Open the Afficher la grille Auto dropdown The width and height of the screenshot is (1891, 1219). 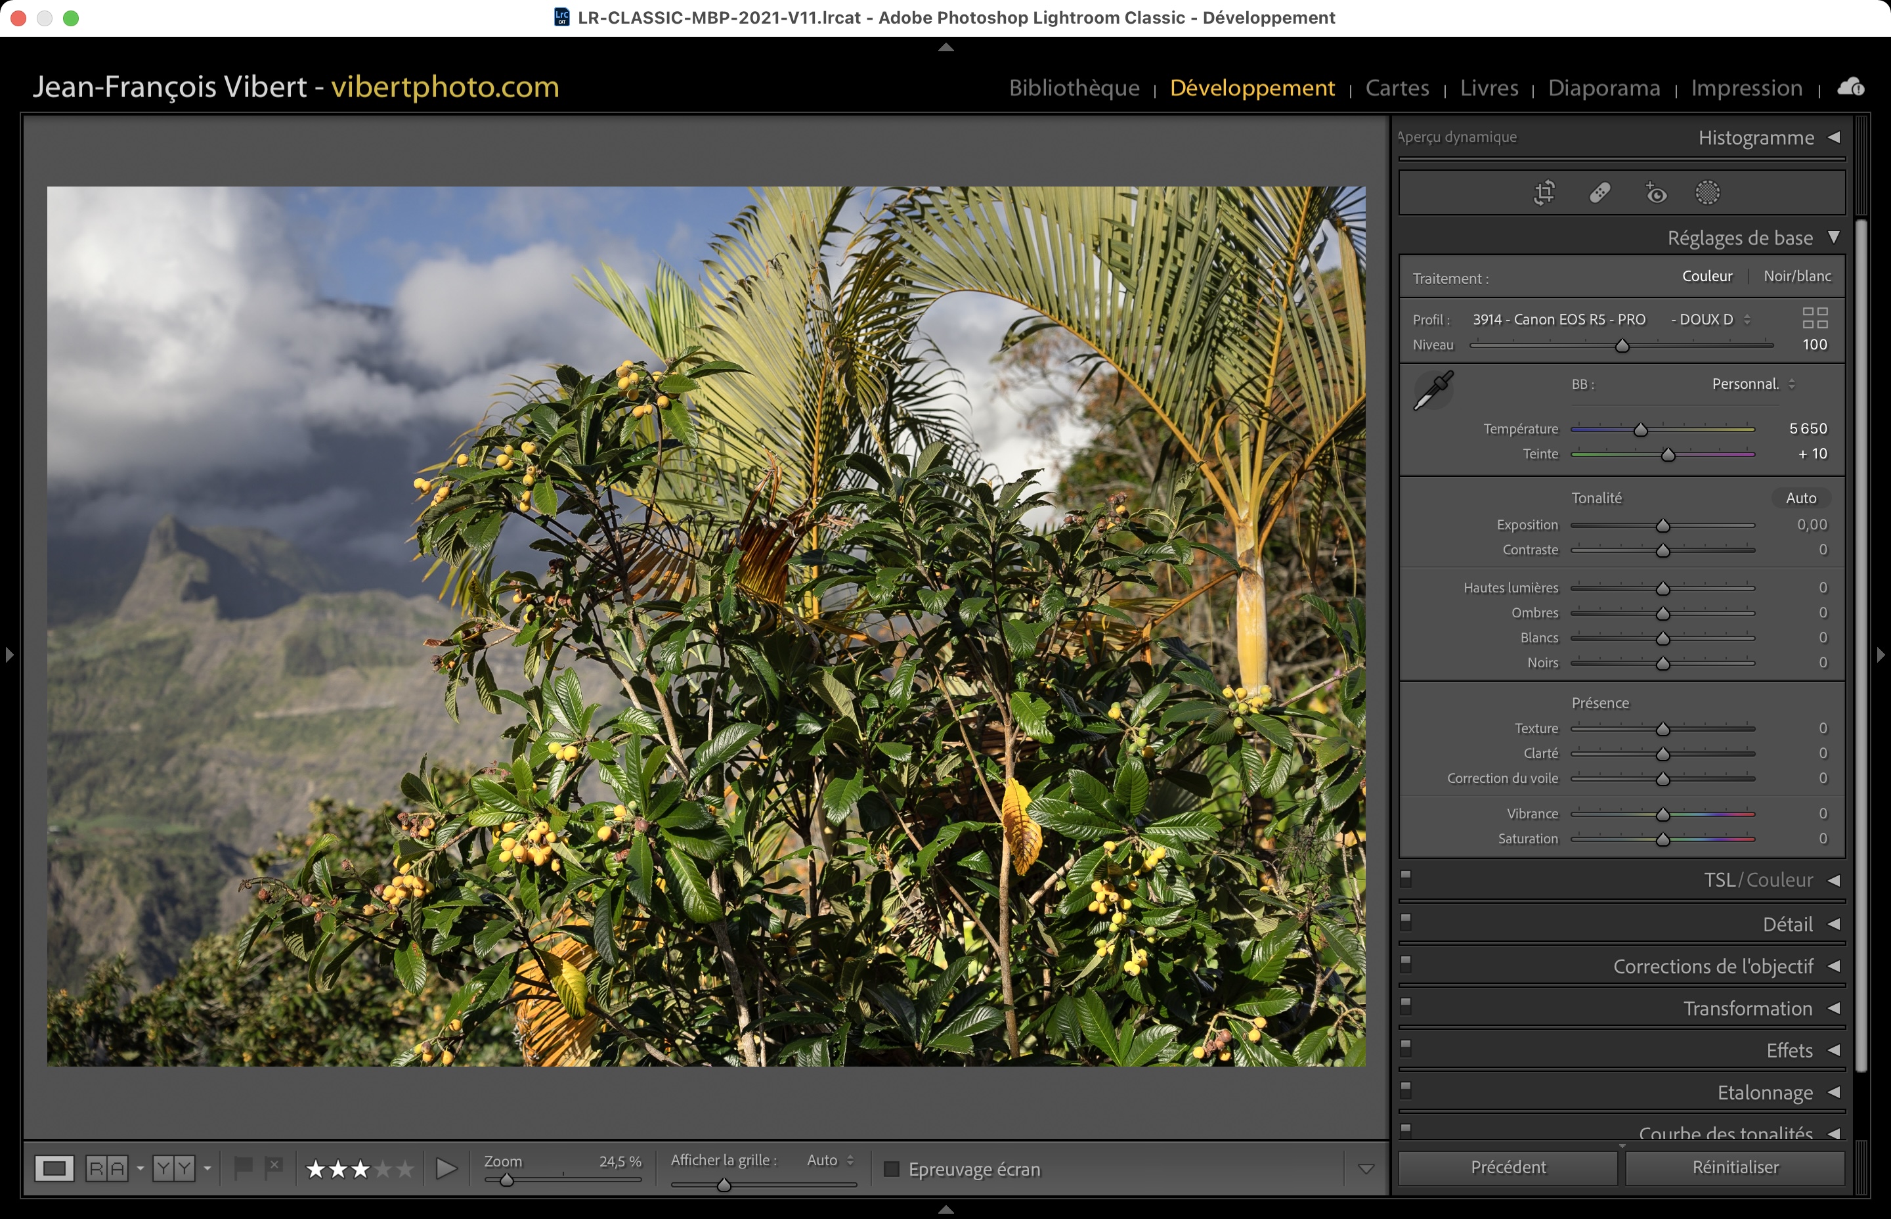pyautogui.click(x=830, y=1160)
